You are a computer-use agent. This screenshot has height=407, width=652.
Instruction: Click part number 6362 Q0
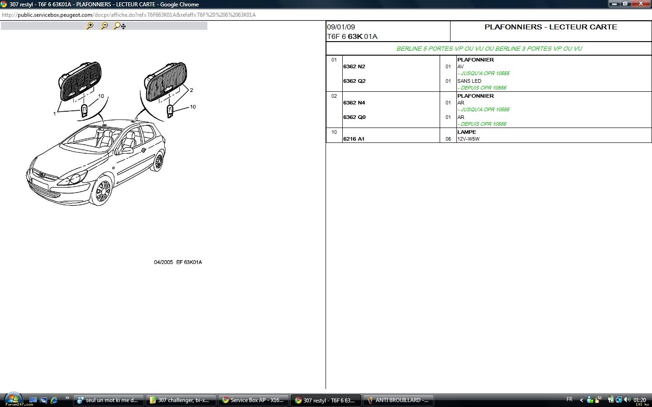(x=354, y=117)
